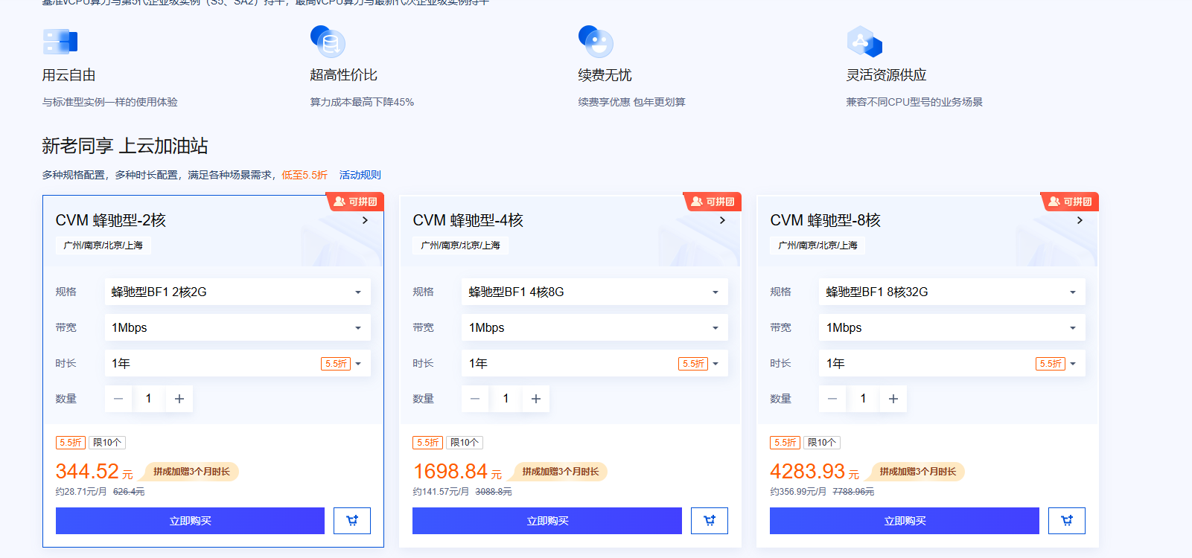Click the 用云自由 server icon
The image size is (1192, 558).
pyautogui.click(x=60, y=42)
